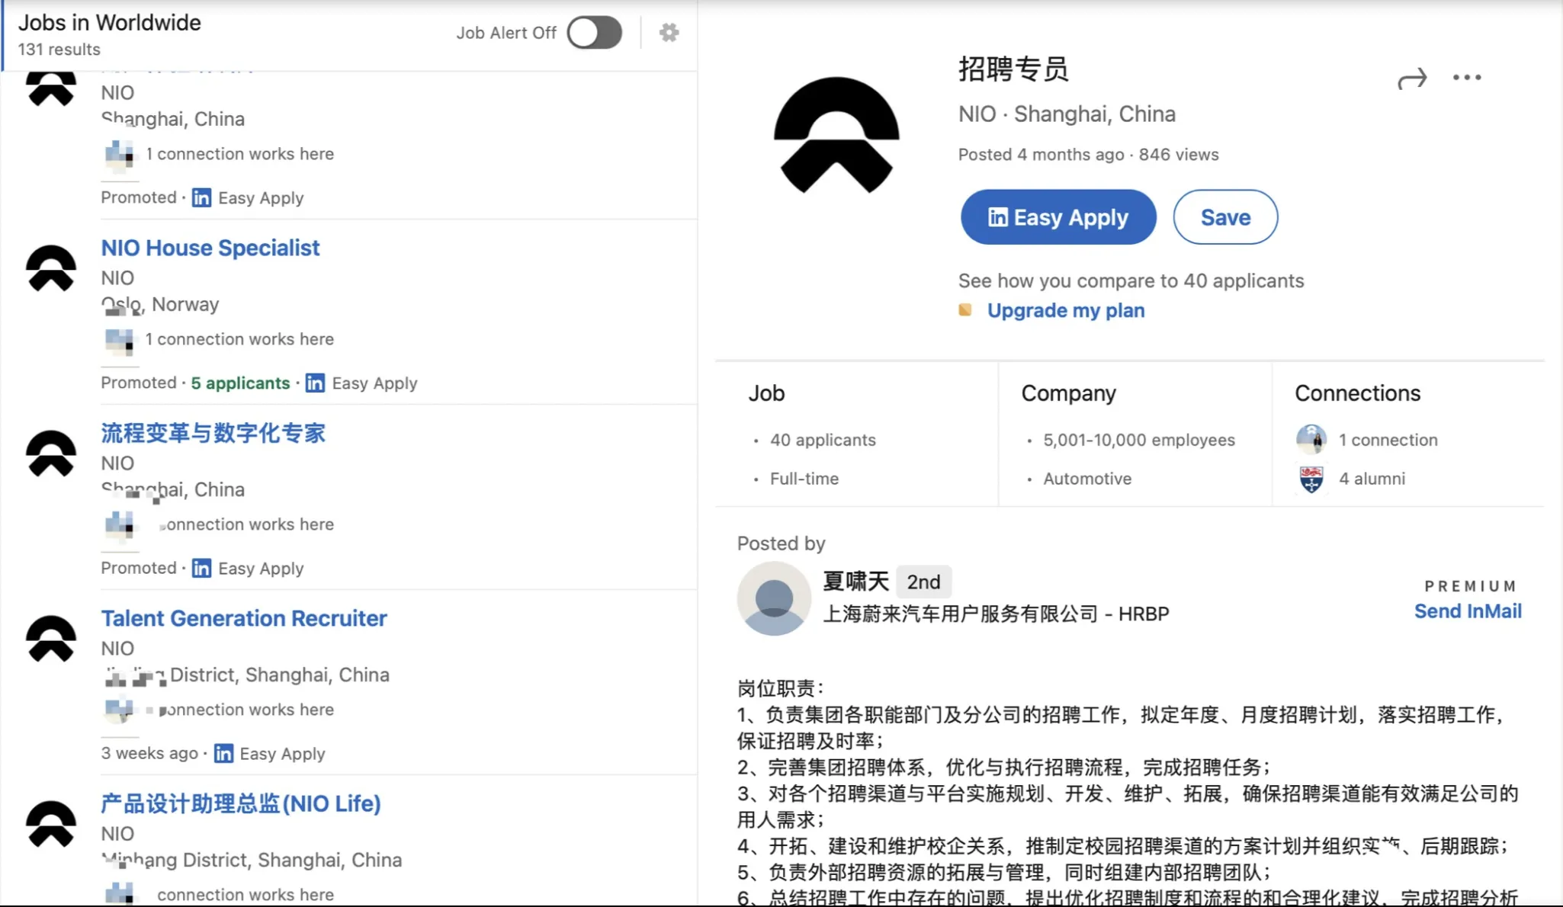
Task: Click the large NIO company logo
Action: tap(836, 136)
